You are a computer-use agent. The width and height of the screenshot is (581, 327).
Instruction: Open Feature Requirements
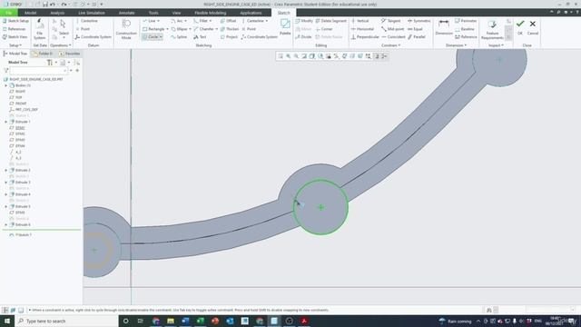click(492, 30)
